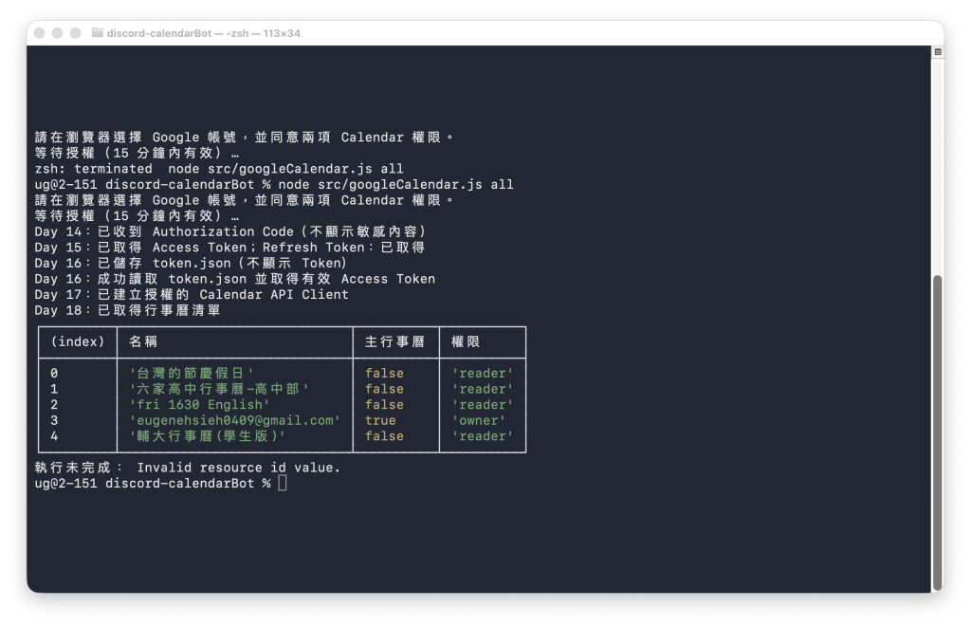
Task: Click the "Day 17" Calendar API Client line
Action: tap(192, 295)
